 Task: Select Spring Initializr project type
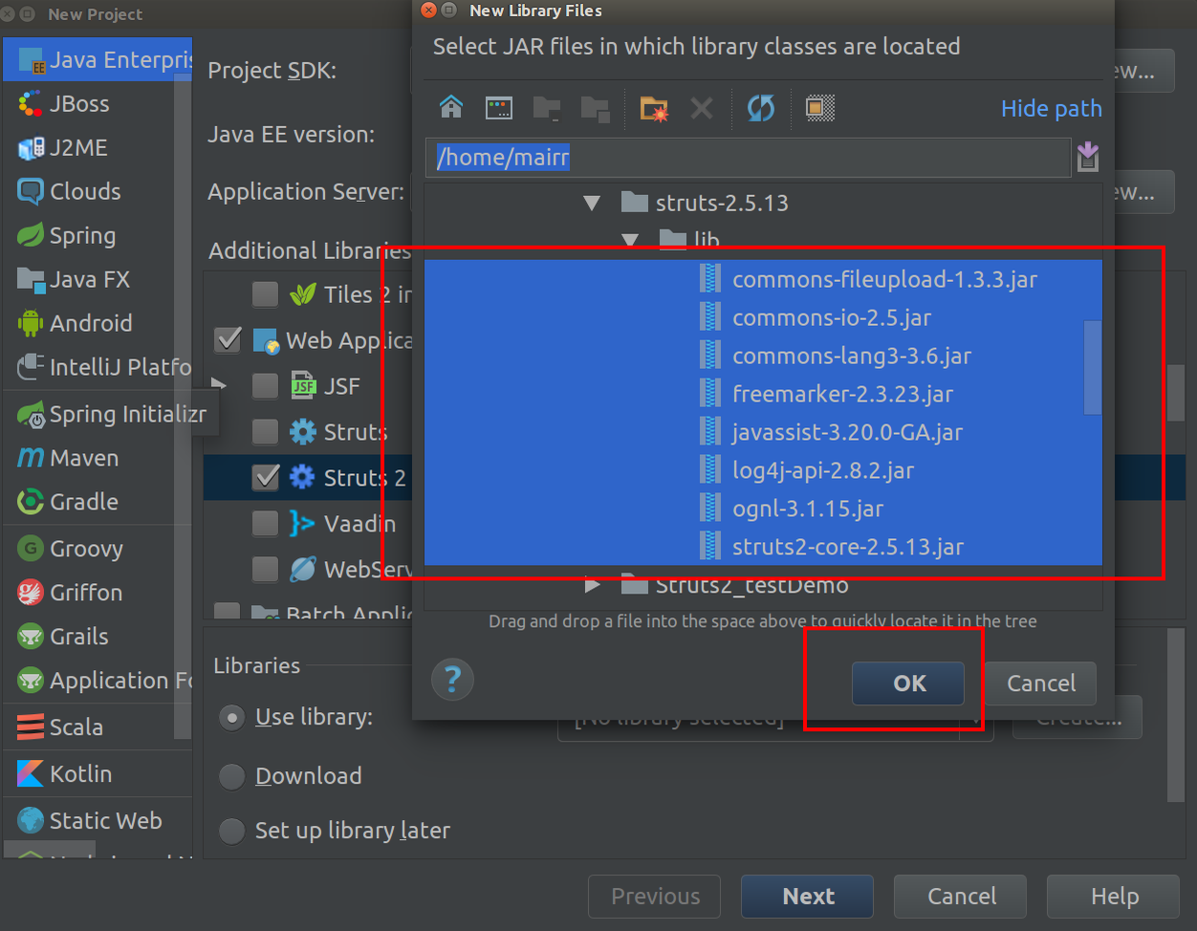[111, 414]
